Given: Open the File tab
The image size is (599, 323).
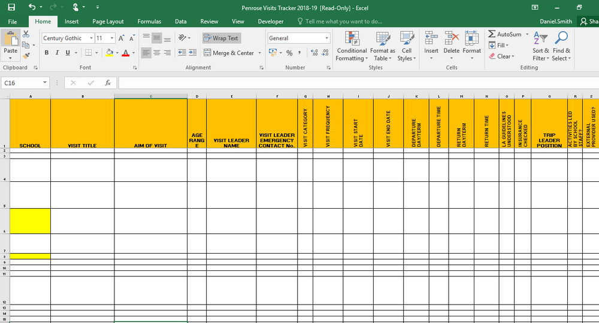Looking at the screenshot, I should pyautogui.click(x=13, y=22).
